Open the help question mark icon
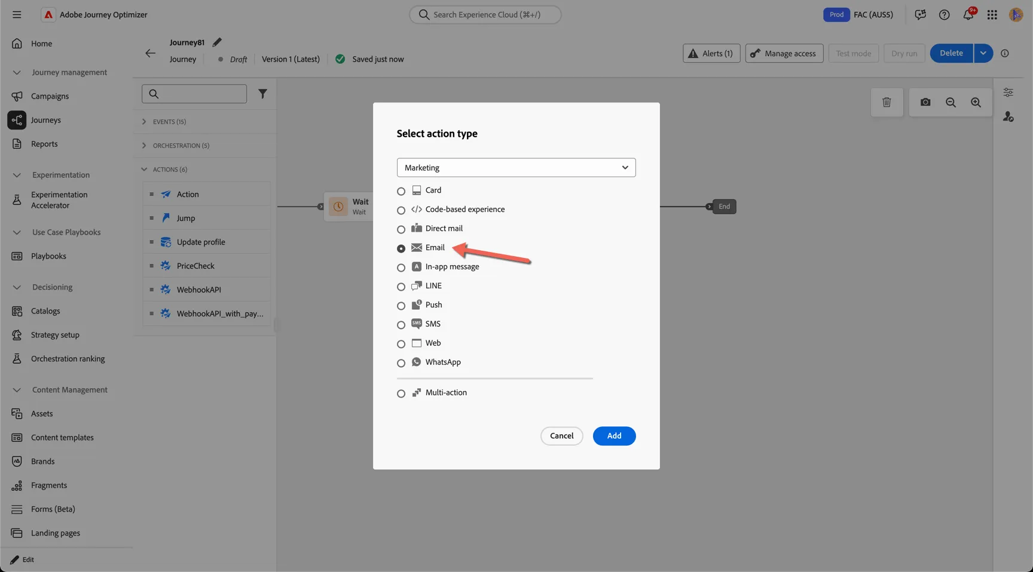1033x572 pixels. (944, 14)
